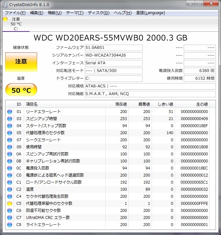Click the blue status icon for リードエラーレート
Image resolution: width=221 pixels, height=235 pixels.
[x=10, y=112]
